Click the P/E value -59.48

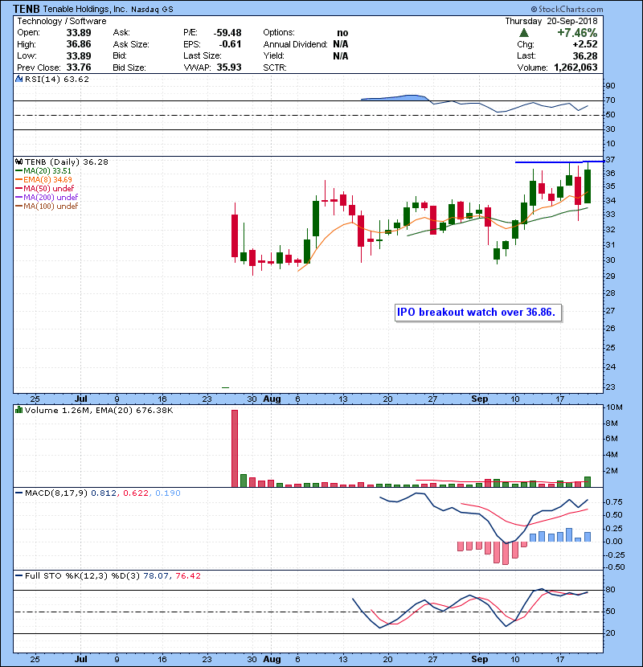pyautogui.click(x=227, y=33)
